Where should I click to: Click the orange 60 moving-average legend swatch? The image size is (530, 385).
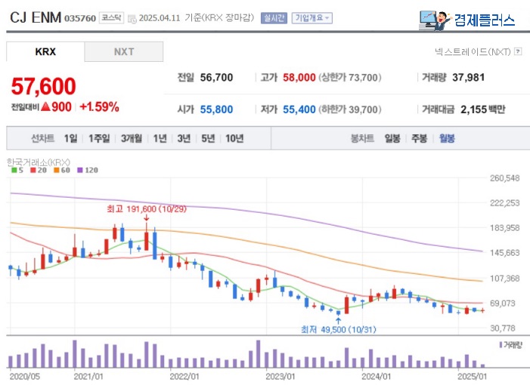click(57, 170)
